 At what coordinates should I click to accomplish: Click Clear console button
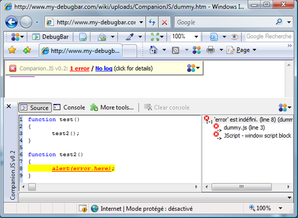pos(166,107)
